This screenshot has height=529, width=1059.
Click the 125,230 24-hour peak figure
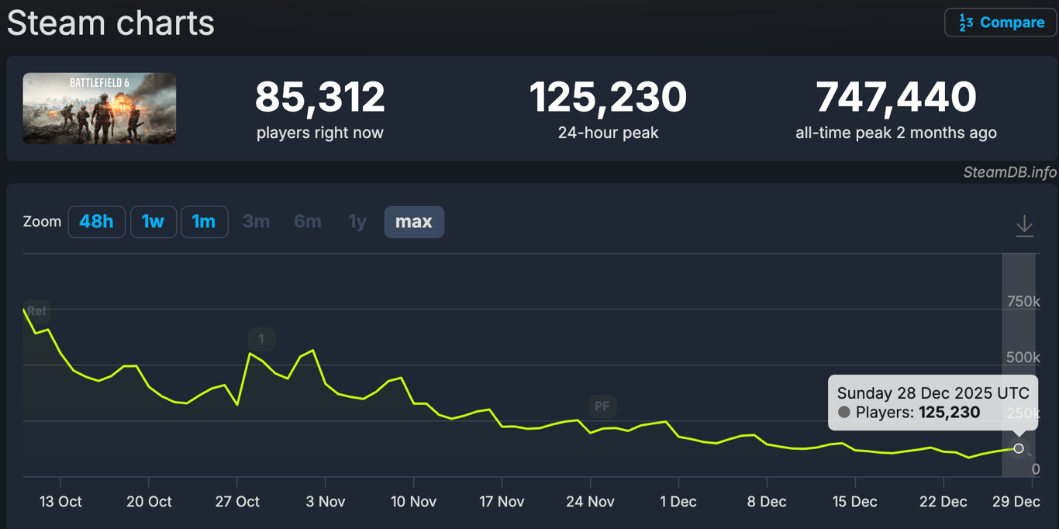click(x=608, y=98)
